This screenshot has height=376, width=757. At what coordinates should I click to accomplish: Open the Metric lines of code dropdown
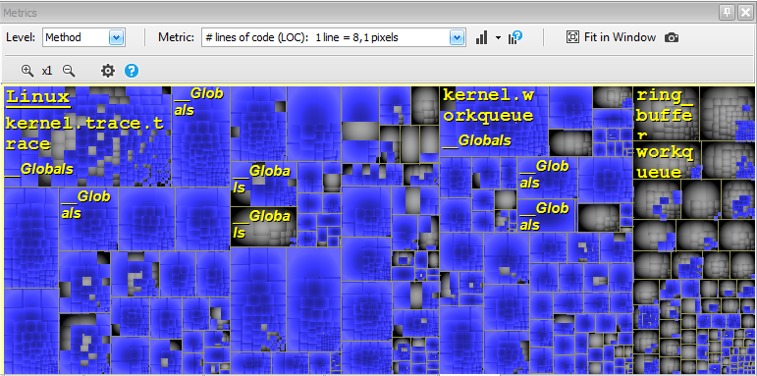pos(334,37)
